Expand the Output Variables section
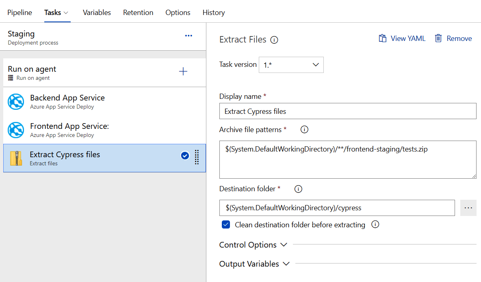Image resolution: width=481 pixels, height=282 pixels. pos(254,264)
